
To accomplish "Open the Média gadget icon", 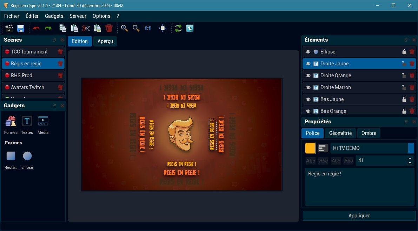I will [43, 121].
